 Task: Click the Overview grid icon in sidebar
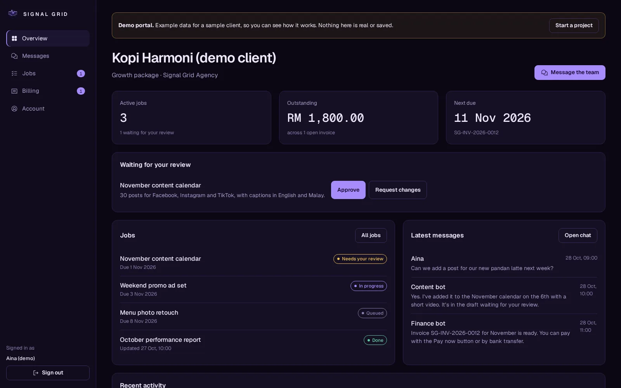[14, 38]
